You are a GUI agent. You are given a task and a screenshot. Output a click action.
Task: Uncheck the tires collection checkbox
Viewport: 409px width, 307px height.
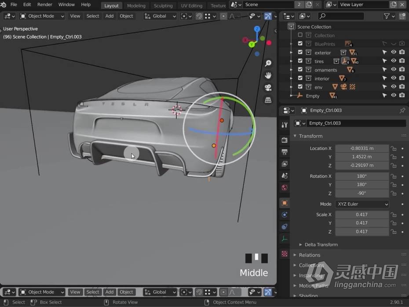(x=300, y=61)
